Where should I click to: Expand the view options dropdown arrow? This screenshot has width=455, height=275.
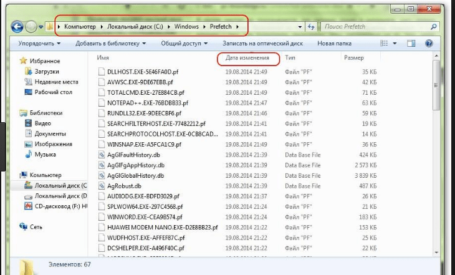point(396,44)
